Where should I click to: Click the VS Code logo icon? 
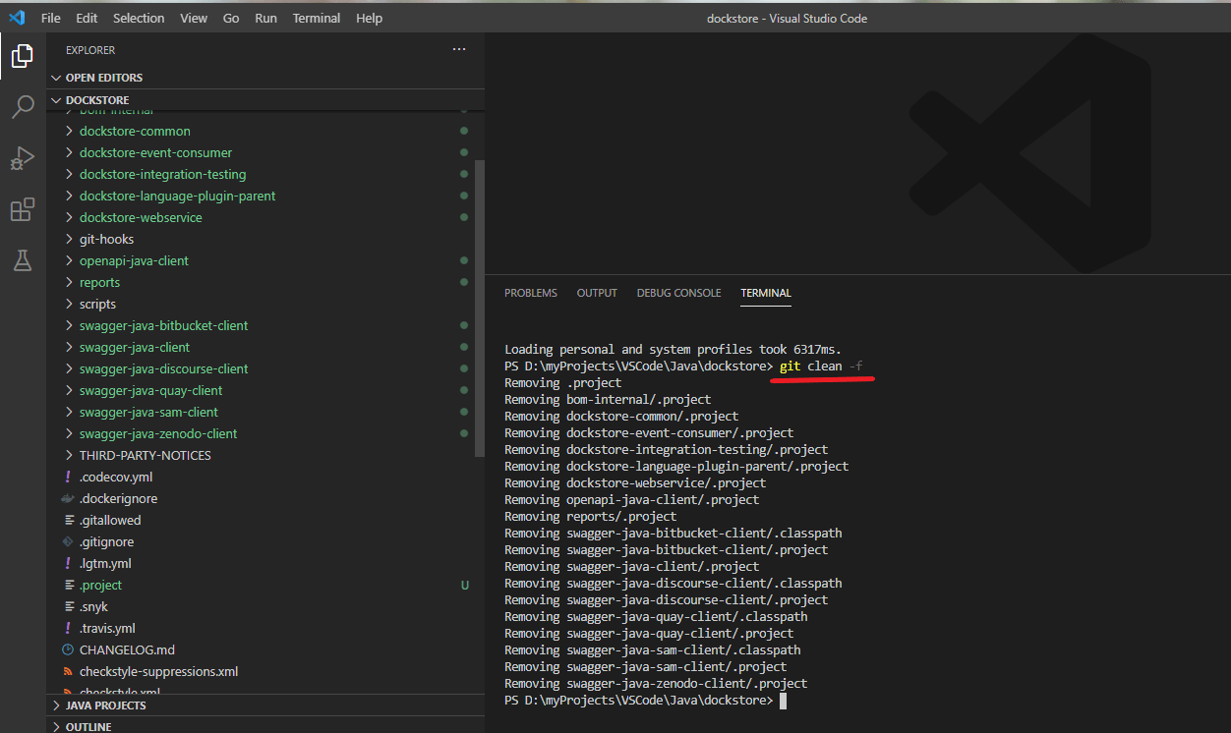[17, 18]
